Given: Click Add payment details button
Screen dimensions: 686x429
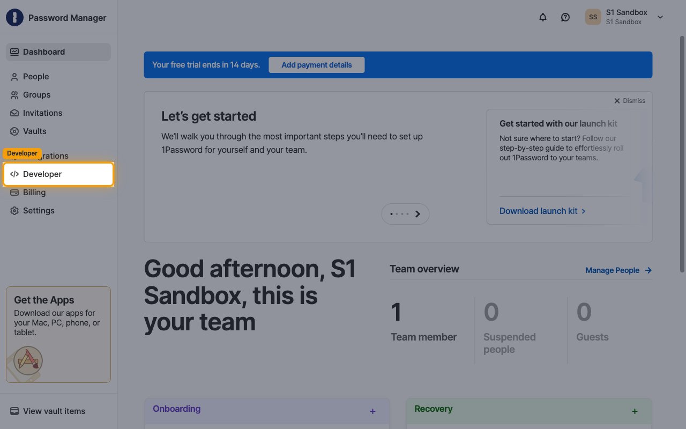Looking at the screenshot, I should pos(317,65).
